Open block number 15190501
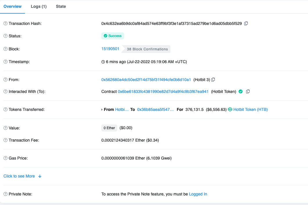Image resolution: width=308 pixels, height=205 pixels. [110, 49]
